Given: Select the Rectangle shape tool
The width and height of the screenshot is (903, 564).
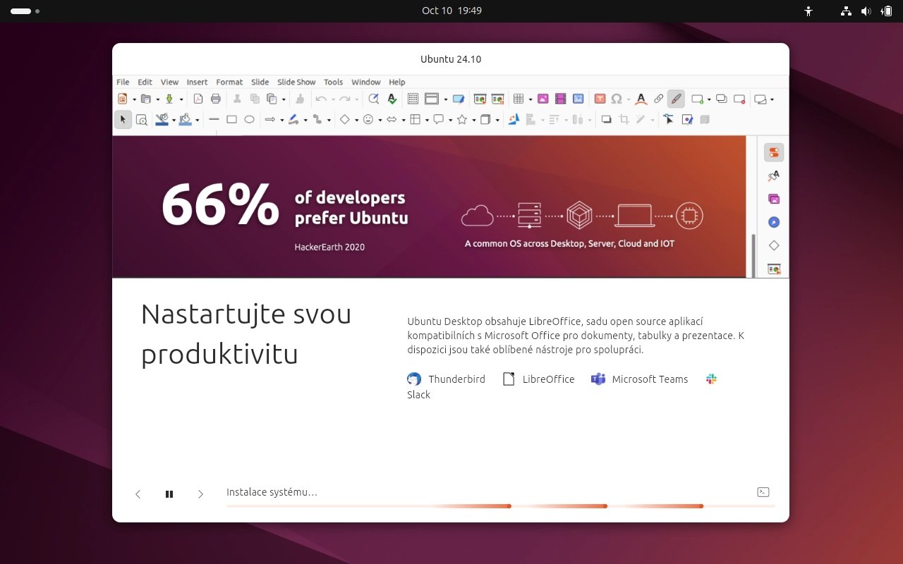Looking at the screenshot, I should 231,120.
